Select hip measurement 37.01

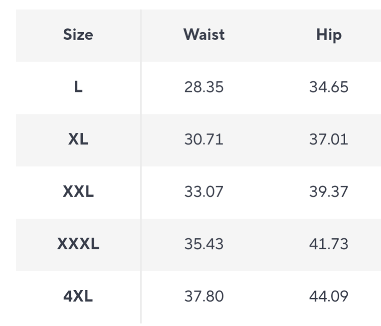[329, 140]
